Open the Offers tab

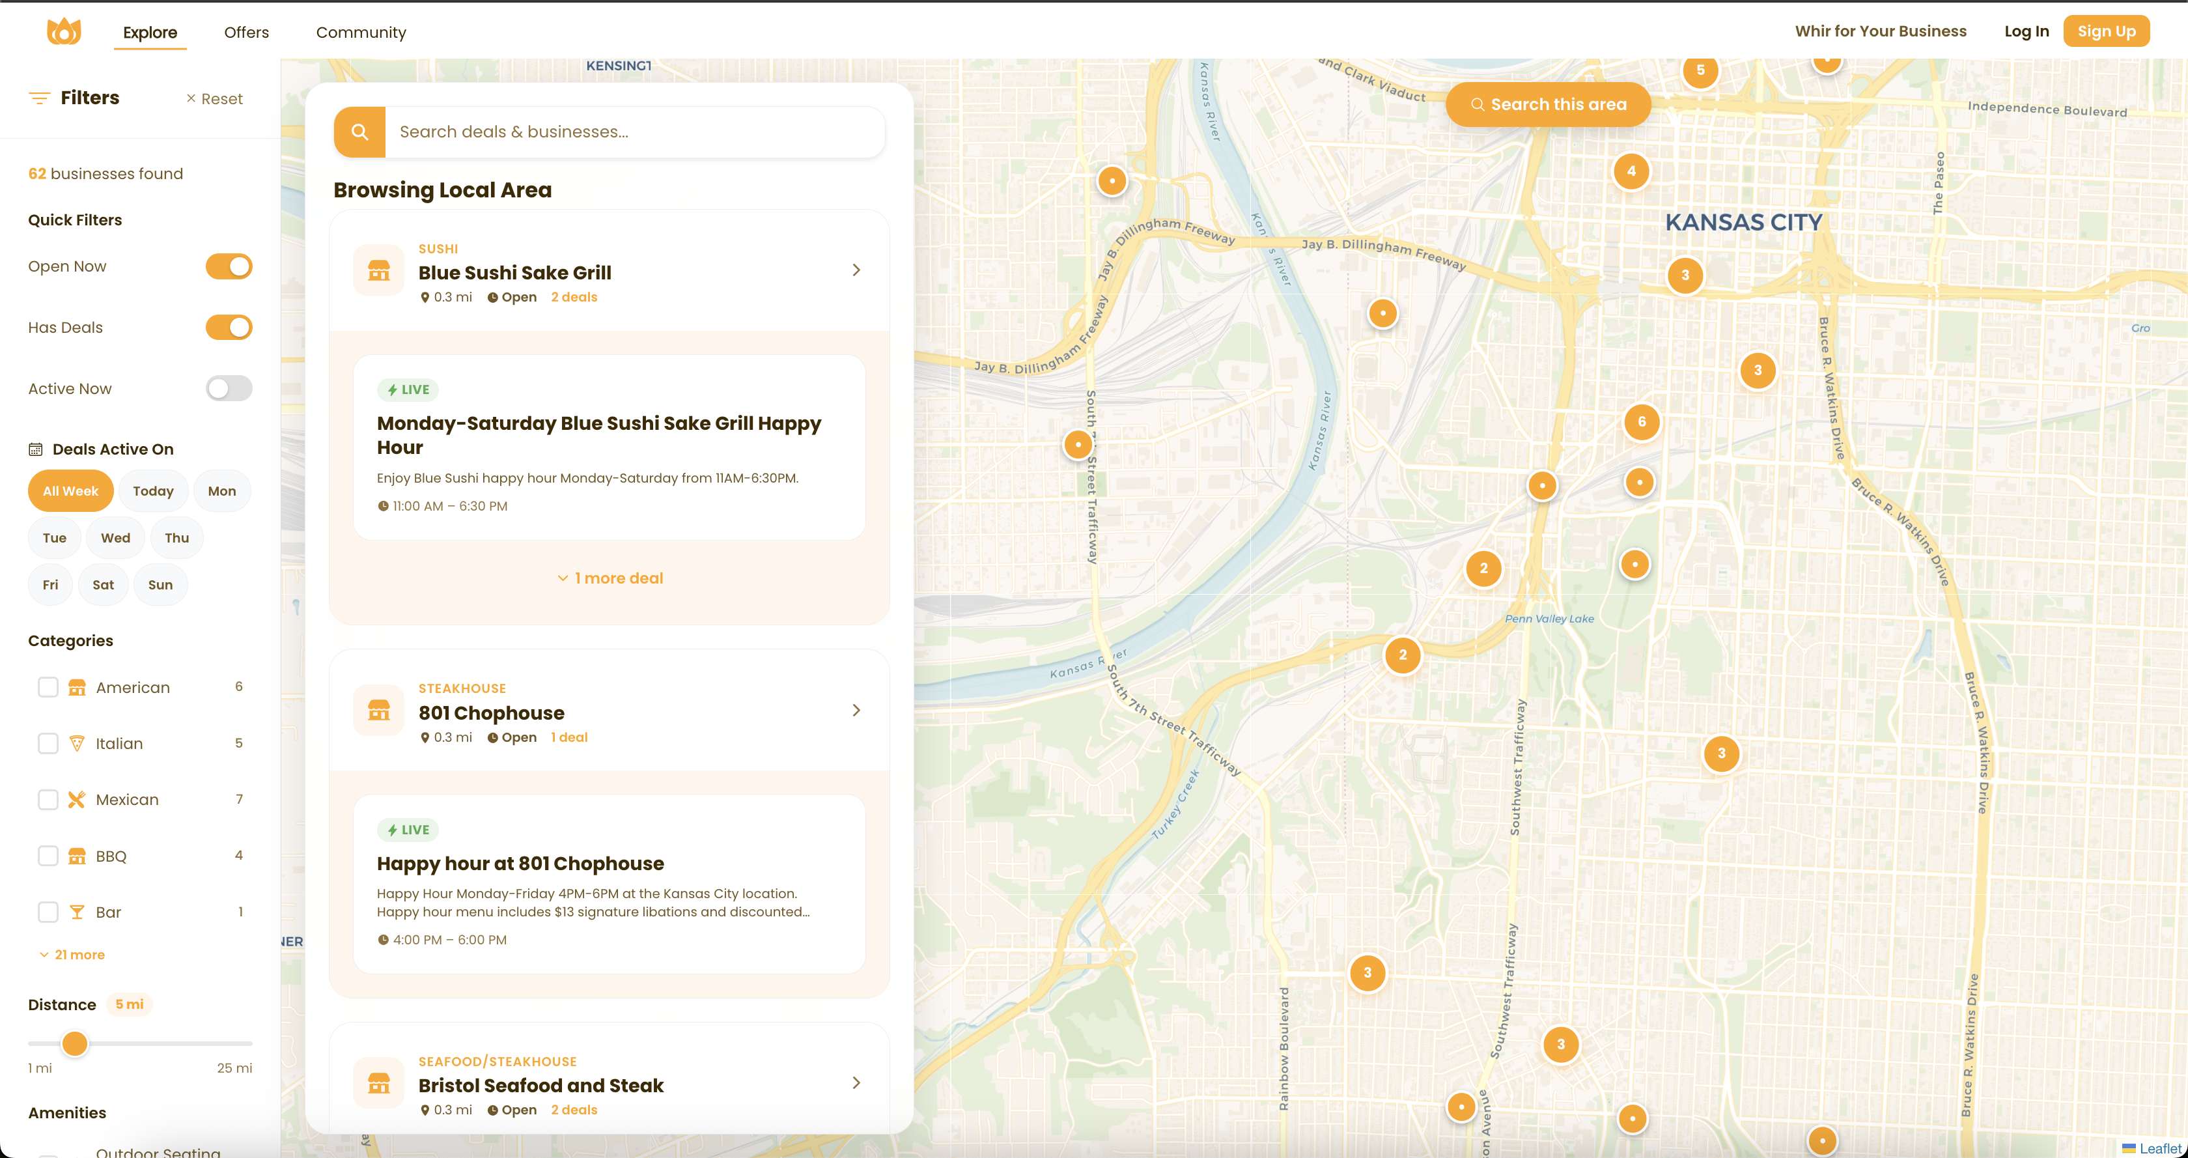246,33
